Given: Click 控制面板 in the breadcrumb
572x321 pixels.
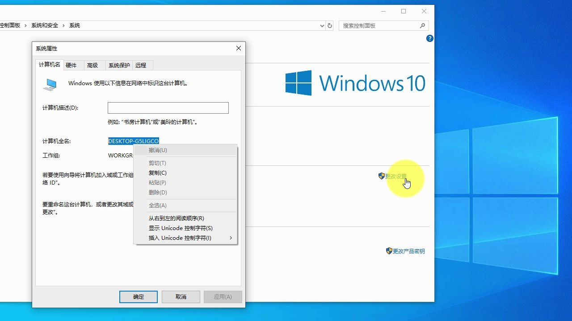Looking at the screenshot, I should coord(10,26).
